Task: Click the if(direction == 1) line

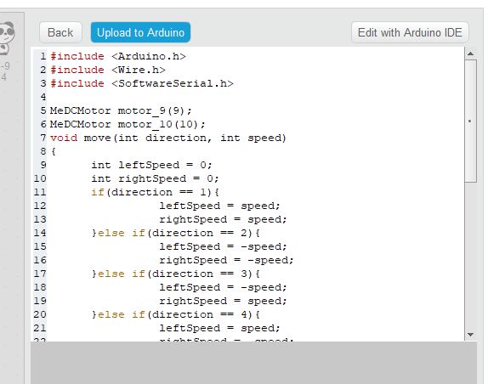Action: pyautogui.click(x=155, y=192)
